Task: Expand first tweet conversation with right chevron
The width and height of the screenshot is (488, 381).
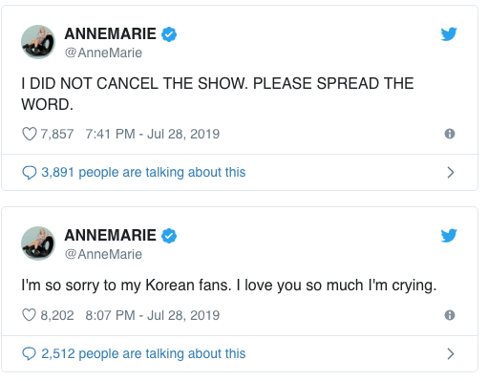Action: click(450, 172)
